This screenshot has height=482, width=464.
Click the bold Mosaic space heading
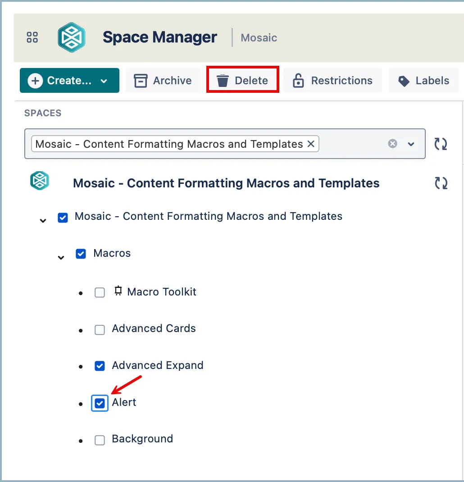point(226,183)
